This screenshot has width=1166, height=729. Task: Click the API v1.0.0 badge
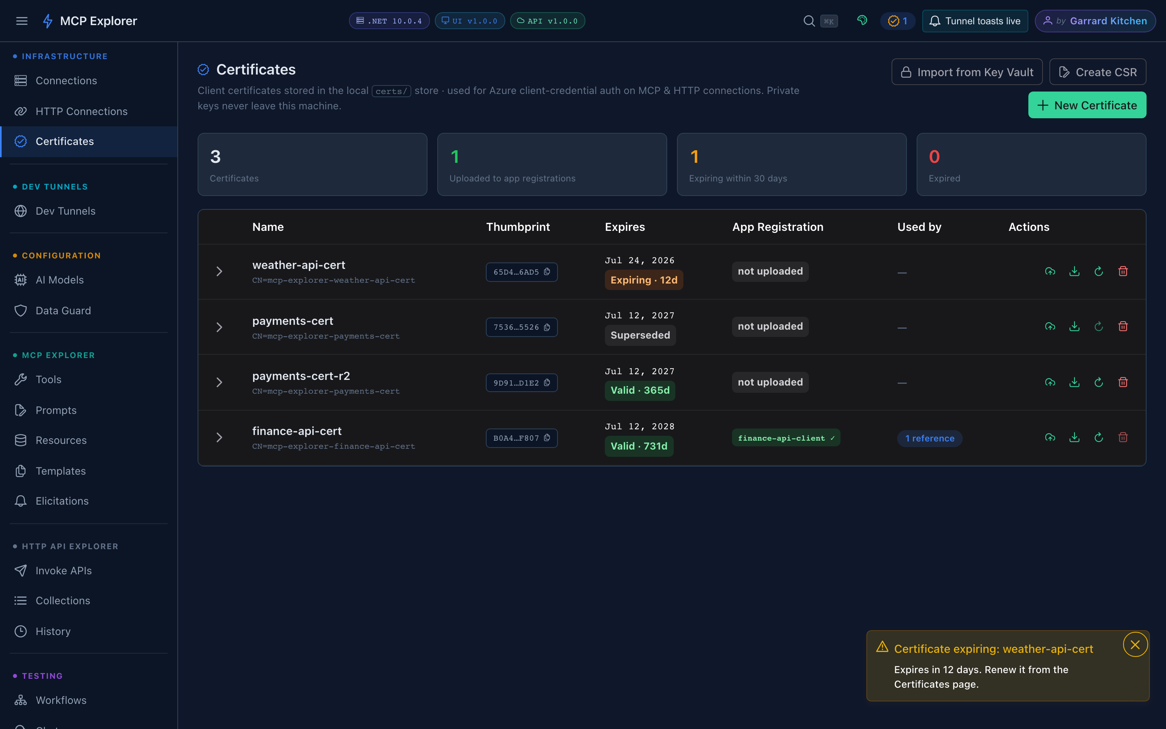pos(547,21)
